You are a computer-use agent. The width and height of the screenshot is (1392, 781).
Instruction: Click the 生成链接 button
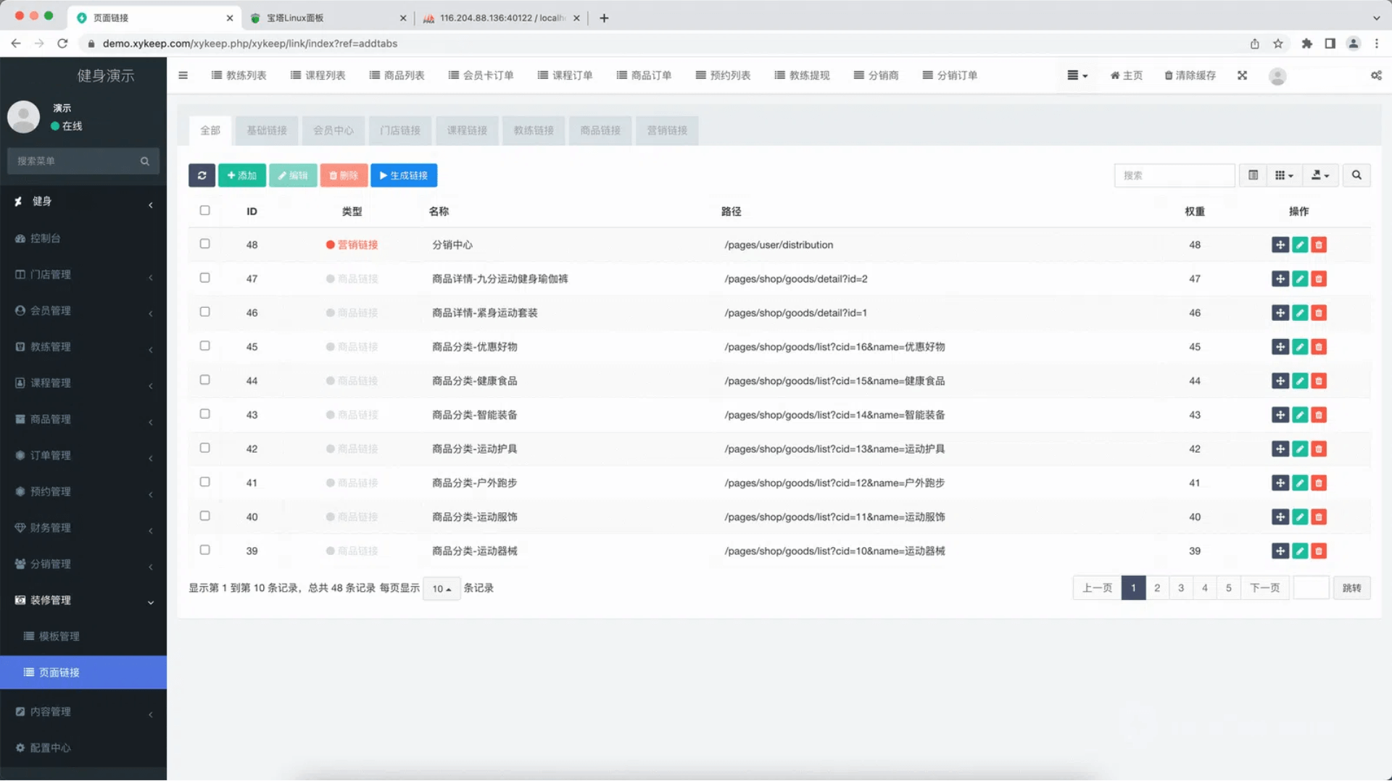click(404, 175)
